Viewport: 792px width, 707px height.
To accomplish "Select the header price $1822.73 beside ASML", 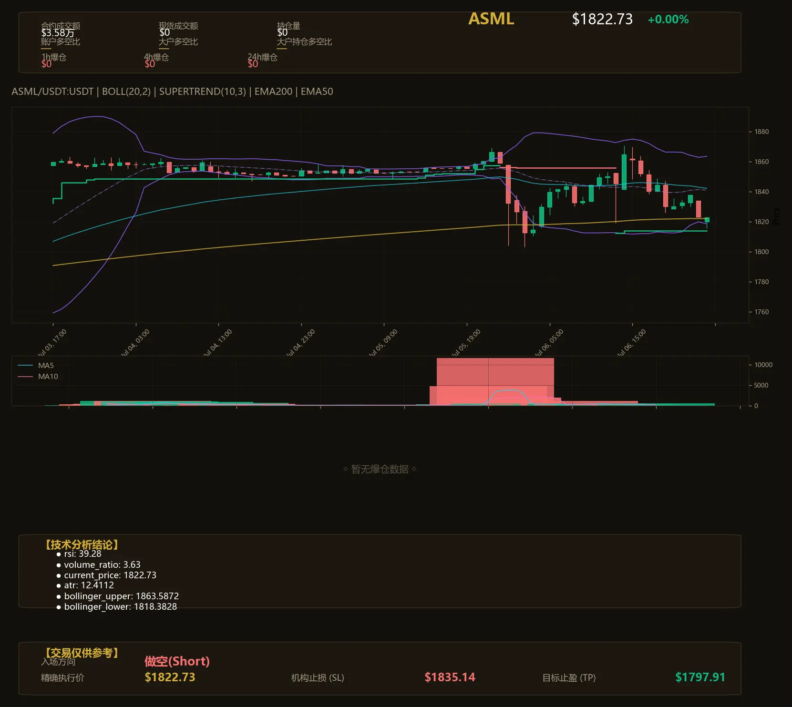I will pyautogui.click(x=602, y=19).
